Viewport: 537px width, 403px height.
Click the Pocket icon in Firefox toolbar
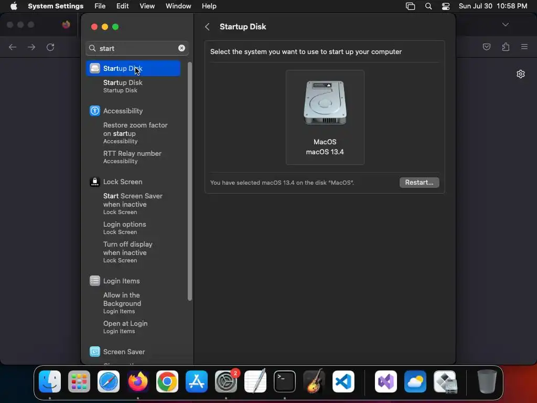tap(486, 47)
